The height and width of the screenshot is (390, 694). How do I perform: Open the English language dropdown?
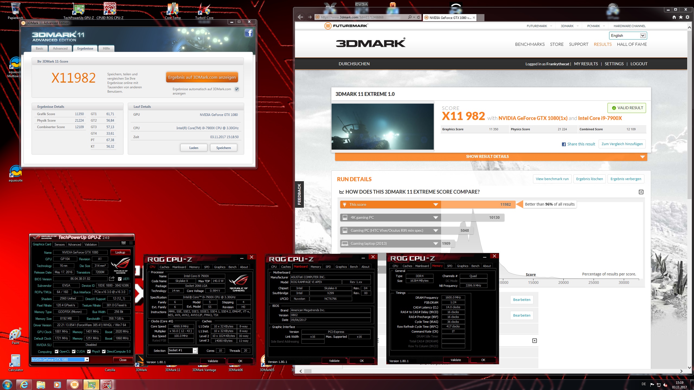[x=628, y=35]
